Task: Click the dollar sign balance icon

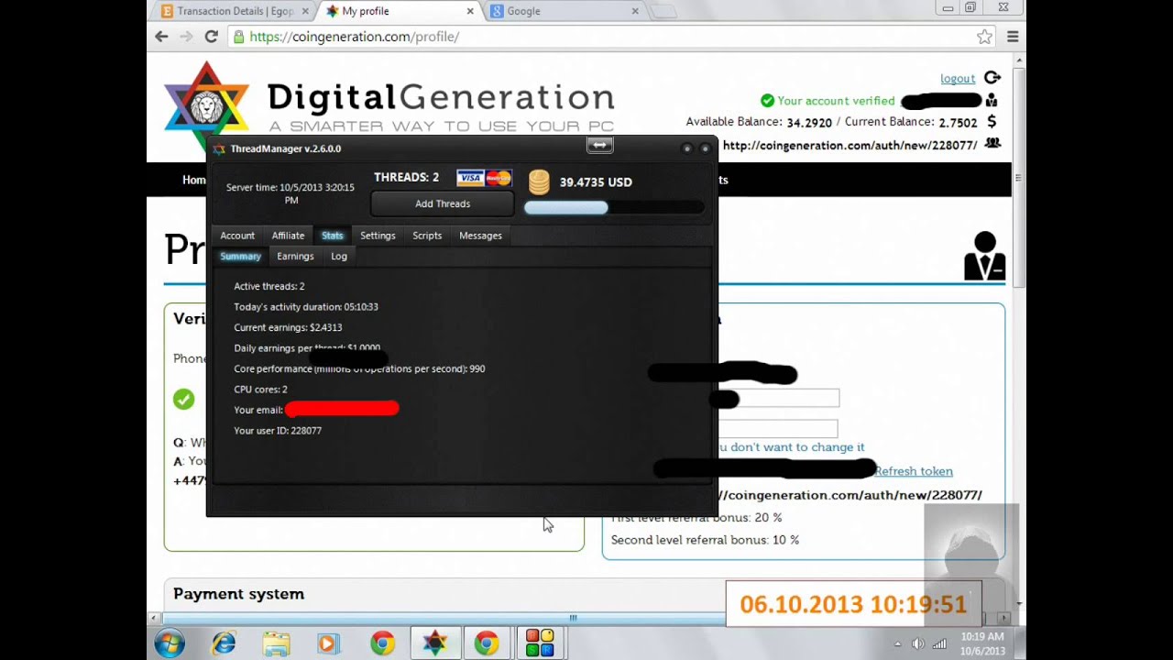Action: (992, 122)
